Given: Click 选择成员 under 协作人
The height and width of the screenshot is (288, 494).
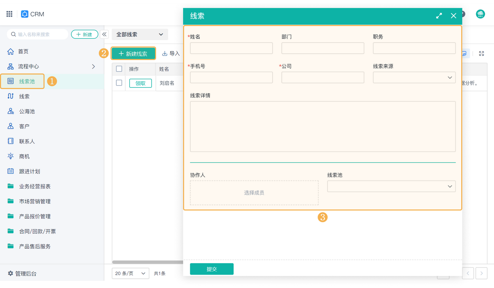Looking at the screenshot, I should point(254,193).
